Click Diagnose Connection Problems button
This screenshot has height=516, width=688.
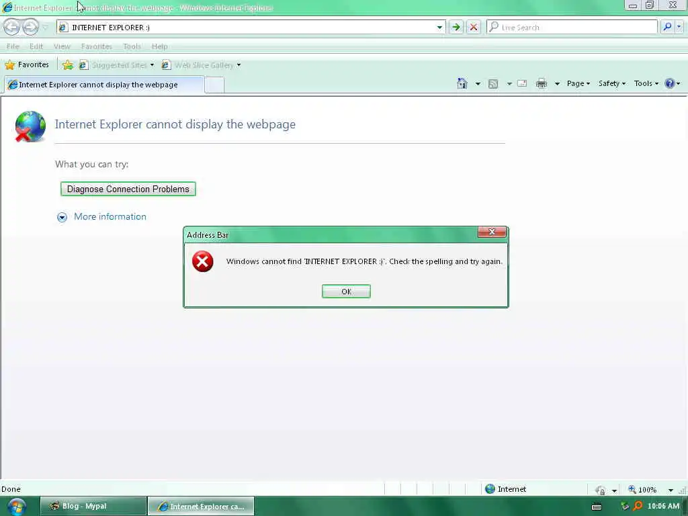click(128, 189)
